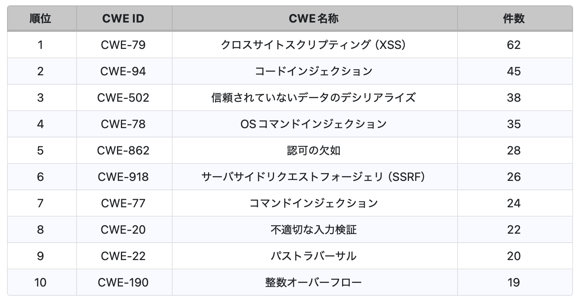
Task: Click the 順位 column header
Action: [x=40, y=19]
